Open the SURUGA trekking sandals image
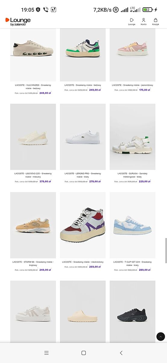The height and width of the screenshot is (363, 167). click(133, 137)
